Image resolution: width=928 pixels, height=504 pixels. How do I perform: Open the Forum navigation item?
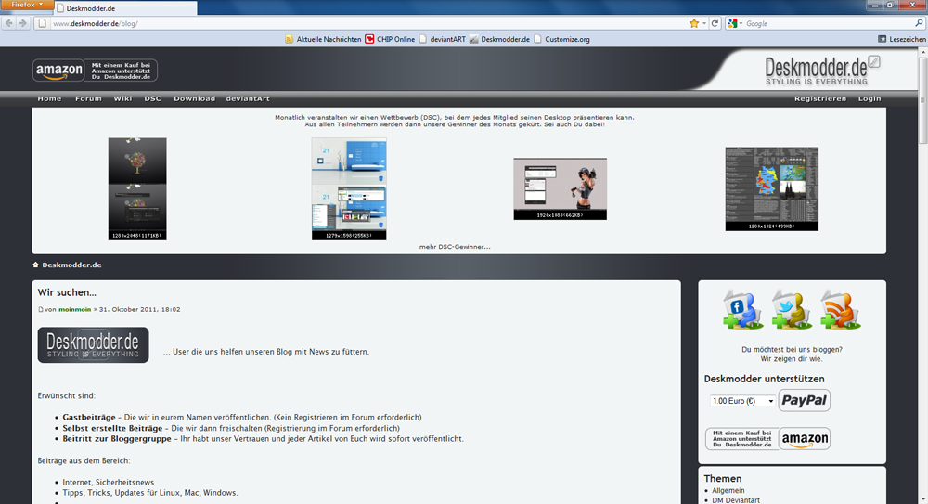(88, 99)
